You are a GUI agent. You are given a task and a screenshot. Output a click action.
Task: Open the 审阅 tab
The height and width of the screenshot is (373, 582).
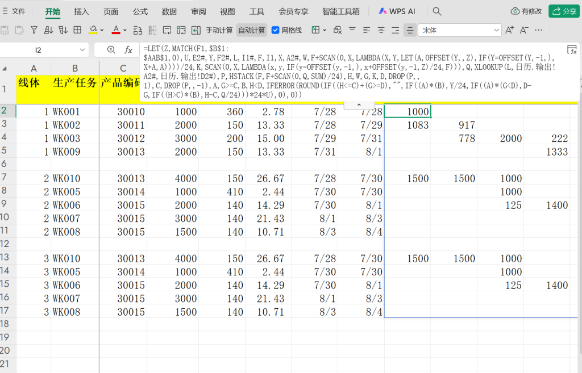click(198, 11)
